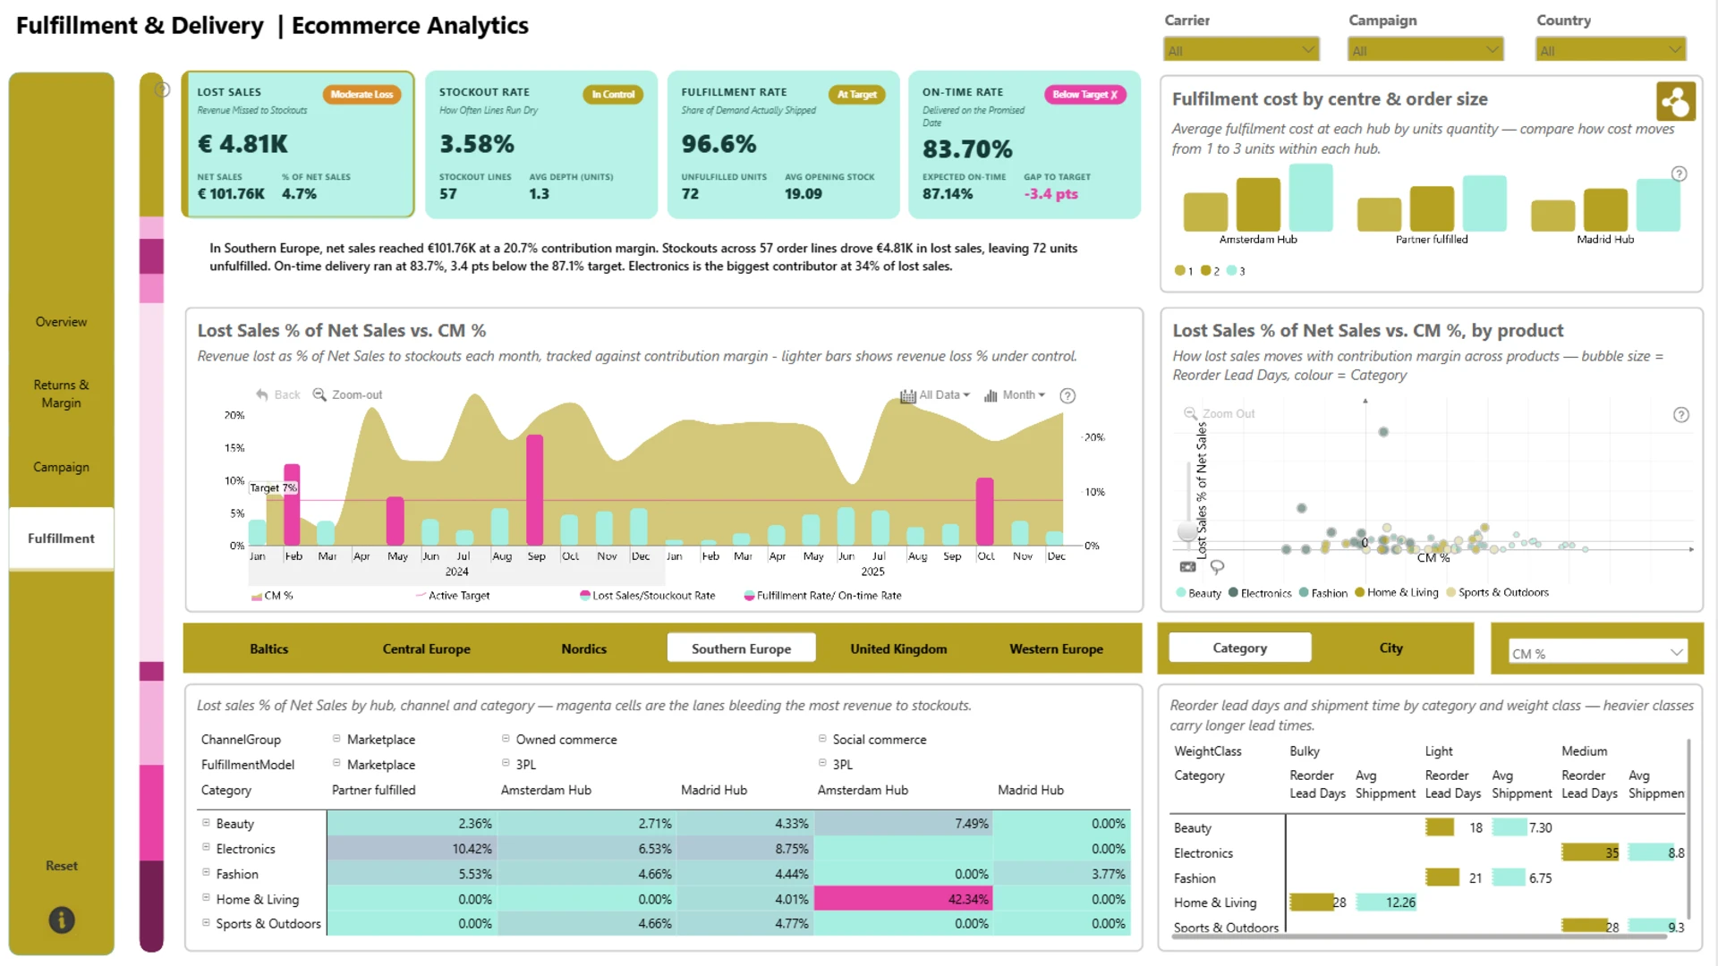
Task: Select legend swatch for 1 unit
Action: point(1180,270)
